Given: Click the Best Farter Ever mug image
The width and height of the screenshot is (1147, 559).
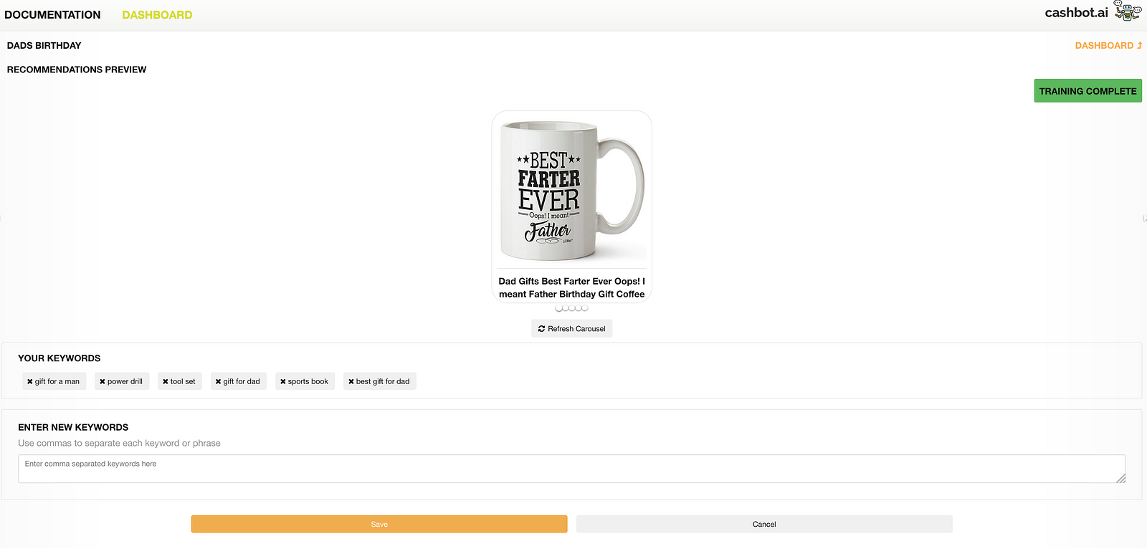Looking at the screenshot, I should 571,190.
